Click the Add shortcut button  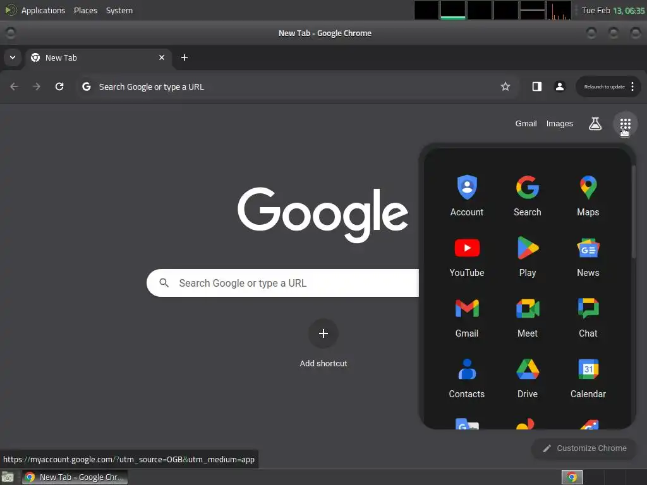pos(323,344)
